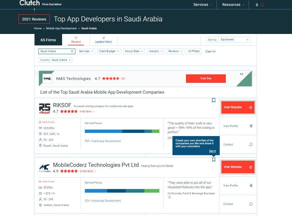Viewport: 292px width, 216px height.
Task: Click the green segment of RIKSOF's focus bar
Action: pos(156,131)
